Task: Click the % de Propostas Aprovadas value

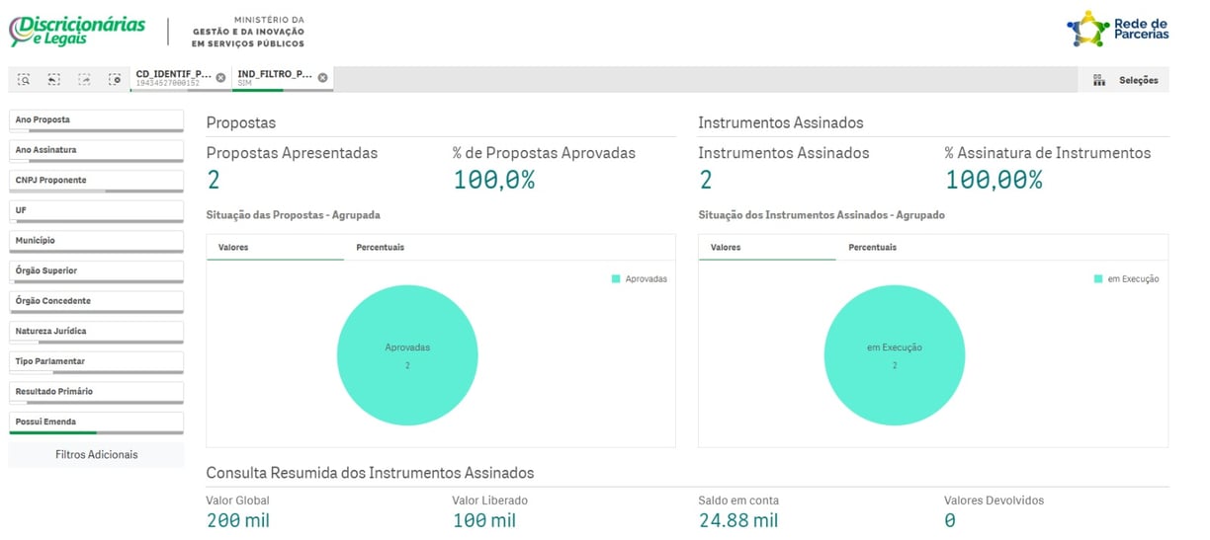Action: point(493,180)
